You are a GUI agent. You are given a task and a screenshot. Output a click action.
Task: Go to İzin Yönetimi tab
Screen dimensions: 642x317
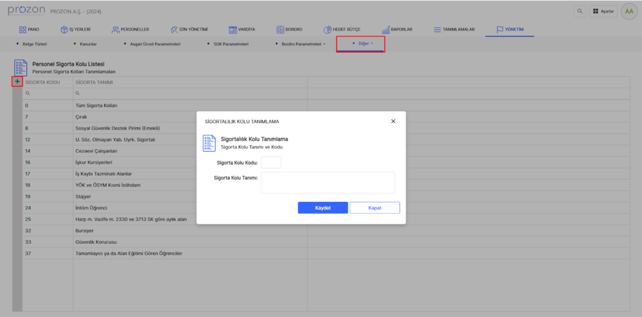pyautogui.click(x=189, y=29)
